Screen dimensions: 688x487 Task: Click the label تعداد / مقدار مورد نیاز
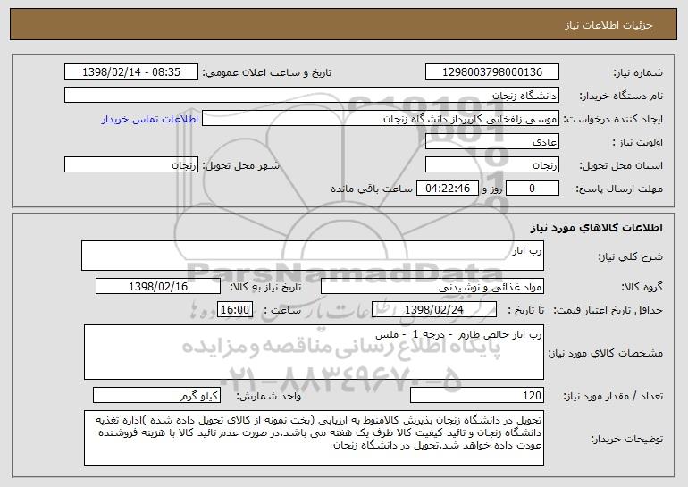(613, 396)
